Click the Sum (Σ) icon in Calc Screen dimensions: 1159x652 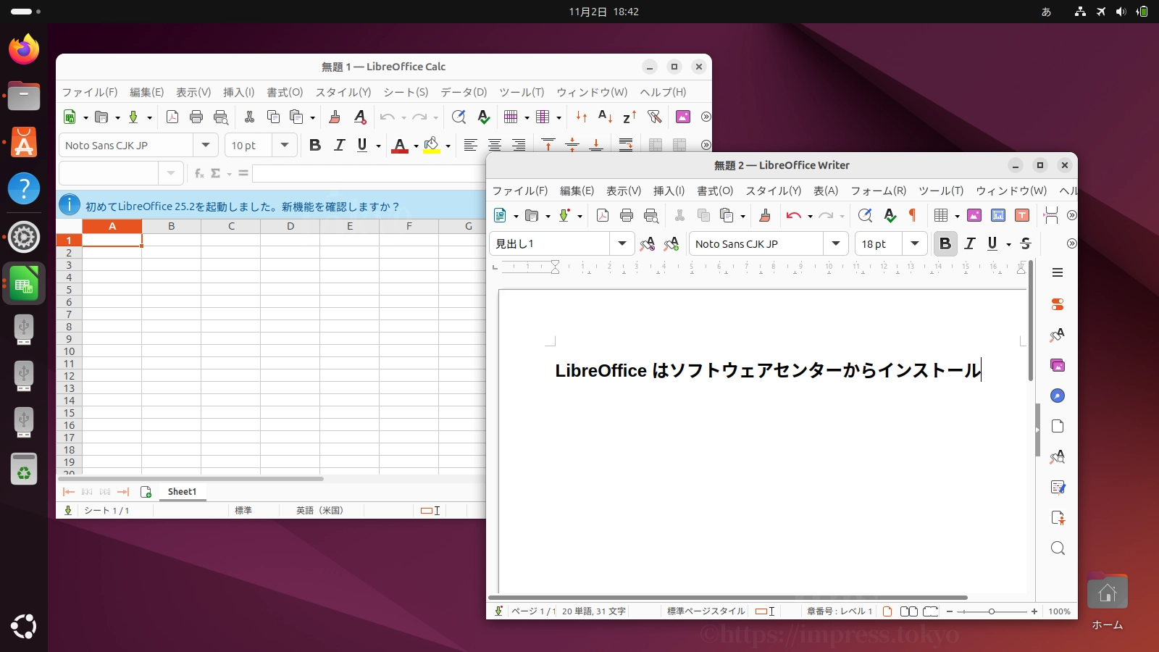(x=216, y=173)
